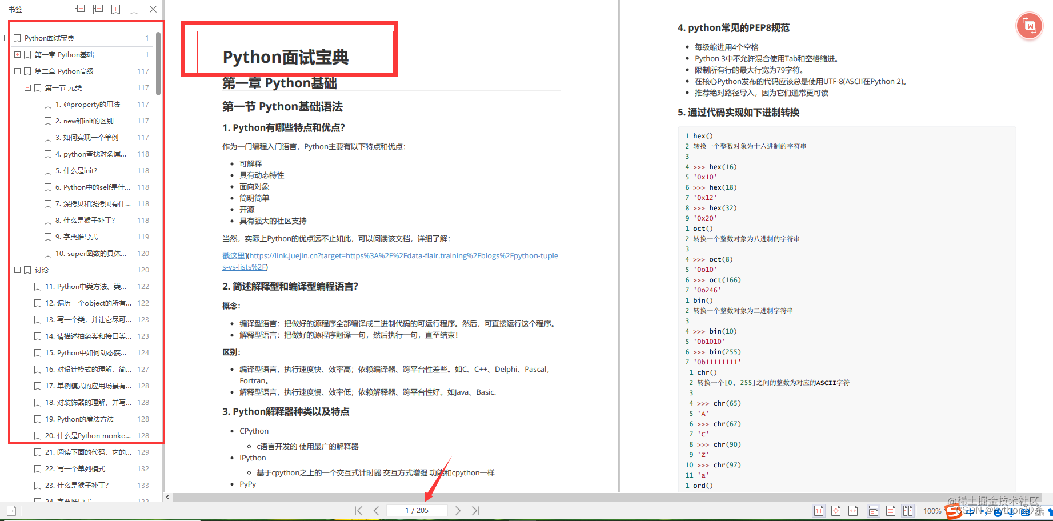Switch to two-page view mode
The image size is (1053, 521).
click(908, 510)
